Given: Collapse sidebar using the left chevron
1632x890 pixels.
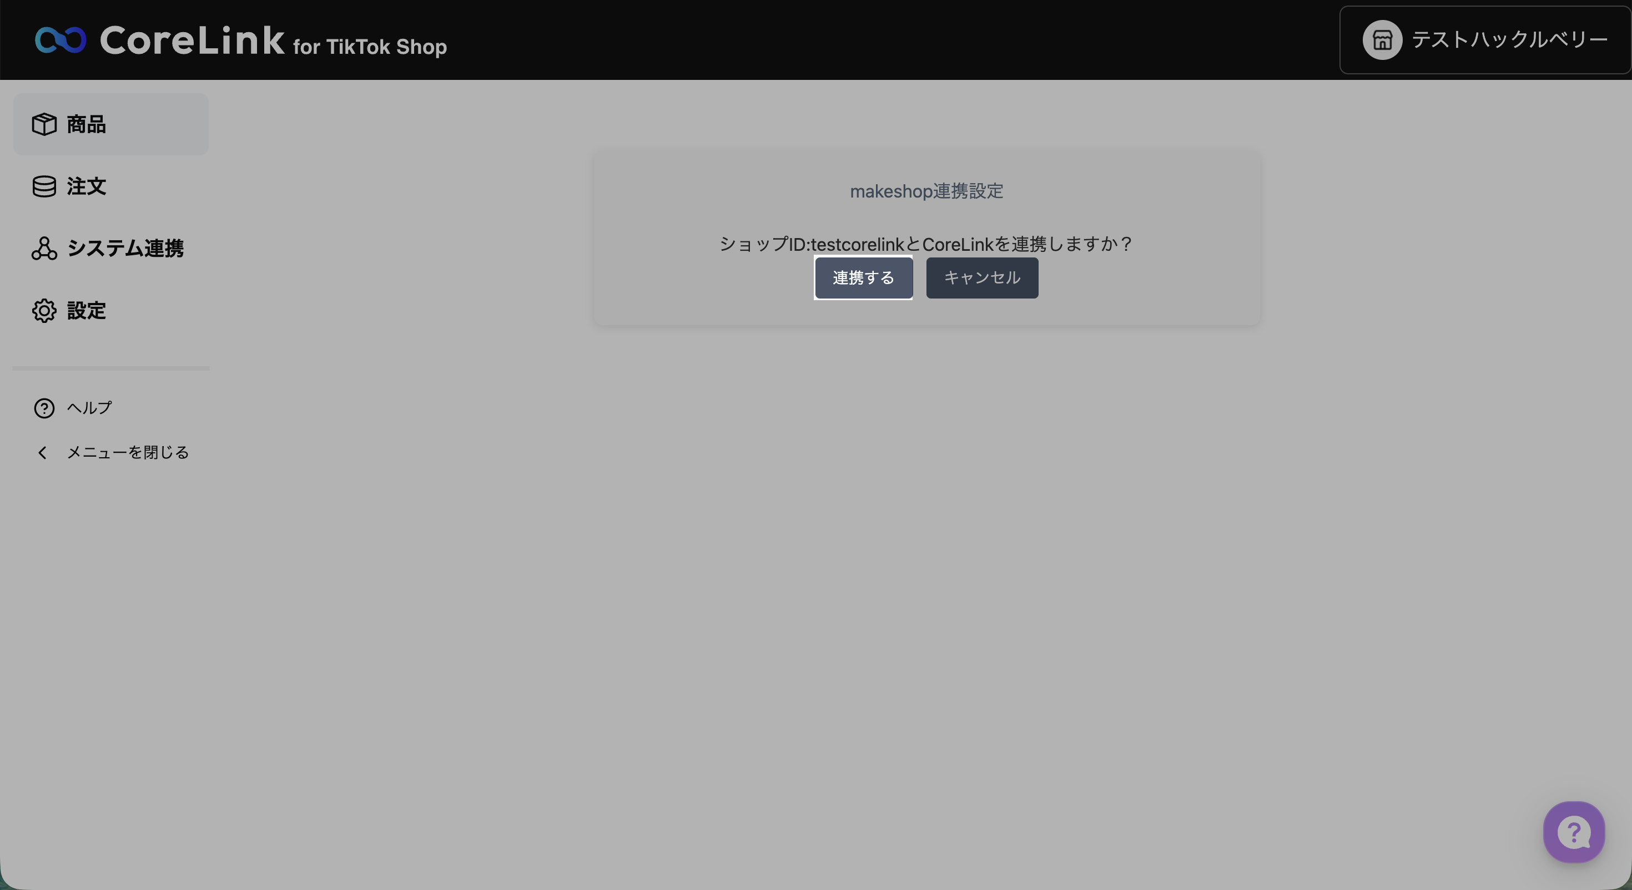Looking at the screenshot, I should (x=42, y=452).
